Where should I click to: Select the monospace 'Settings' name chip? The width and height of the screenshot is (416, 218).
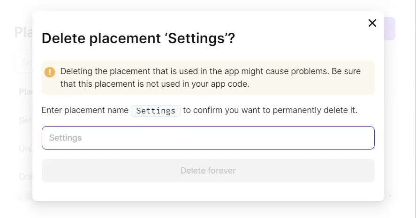coord(156,111)
